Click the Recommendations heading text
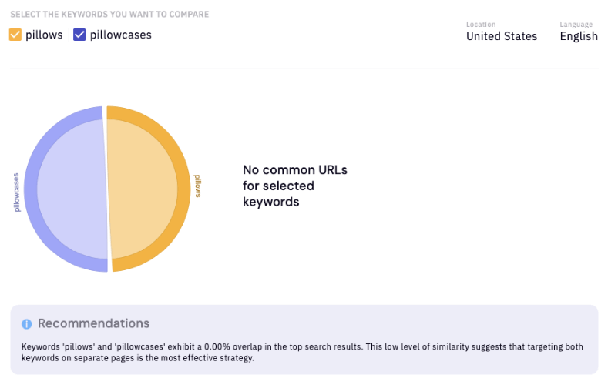 click(x=93, y=323)
